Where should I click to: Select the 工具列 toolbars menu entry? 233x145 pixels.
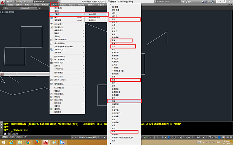67,14
